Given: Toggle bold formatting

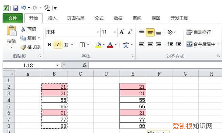Looking at the screenshot, I should [49, 45].
